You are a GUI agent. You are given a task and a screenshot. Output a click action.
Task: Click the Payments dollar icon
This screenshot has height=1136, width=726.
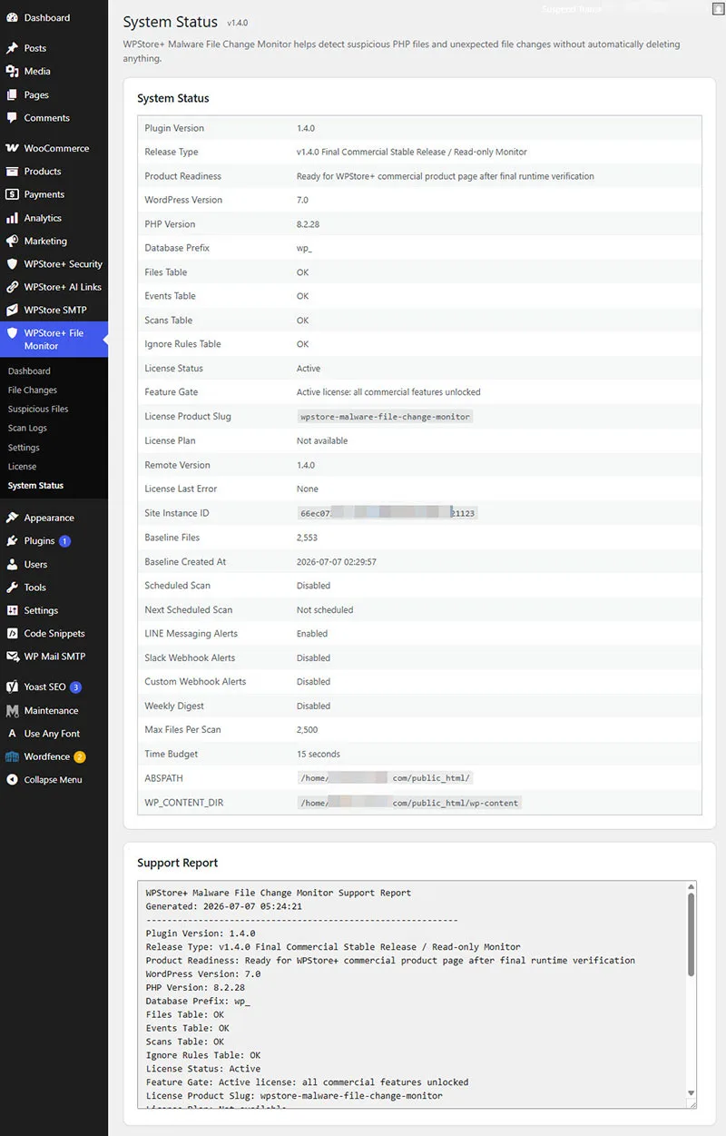point(12,194)
